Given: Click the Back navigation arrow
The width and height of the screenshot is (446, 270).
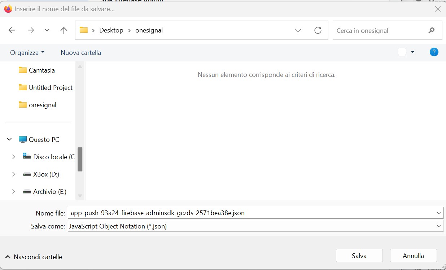Looking at the screenshot, I should click(12, 30).
